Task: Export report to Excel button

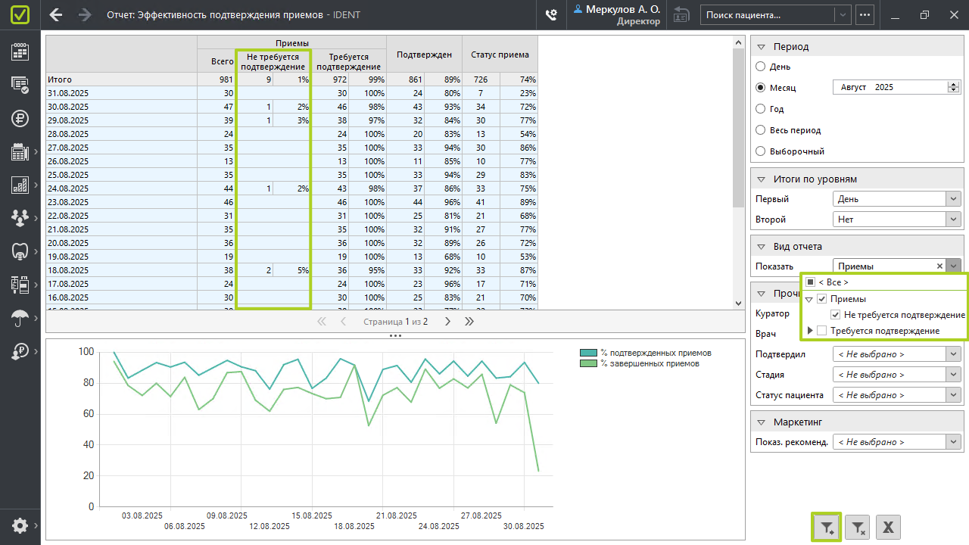Action: [x=888, y=527]
